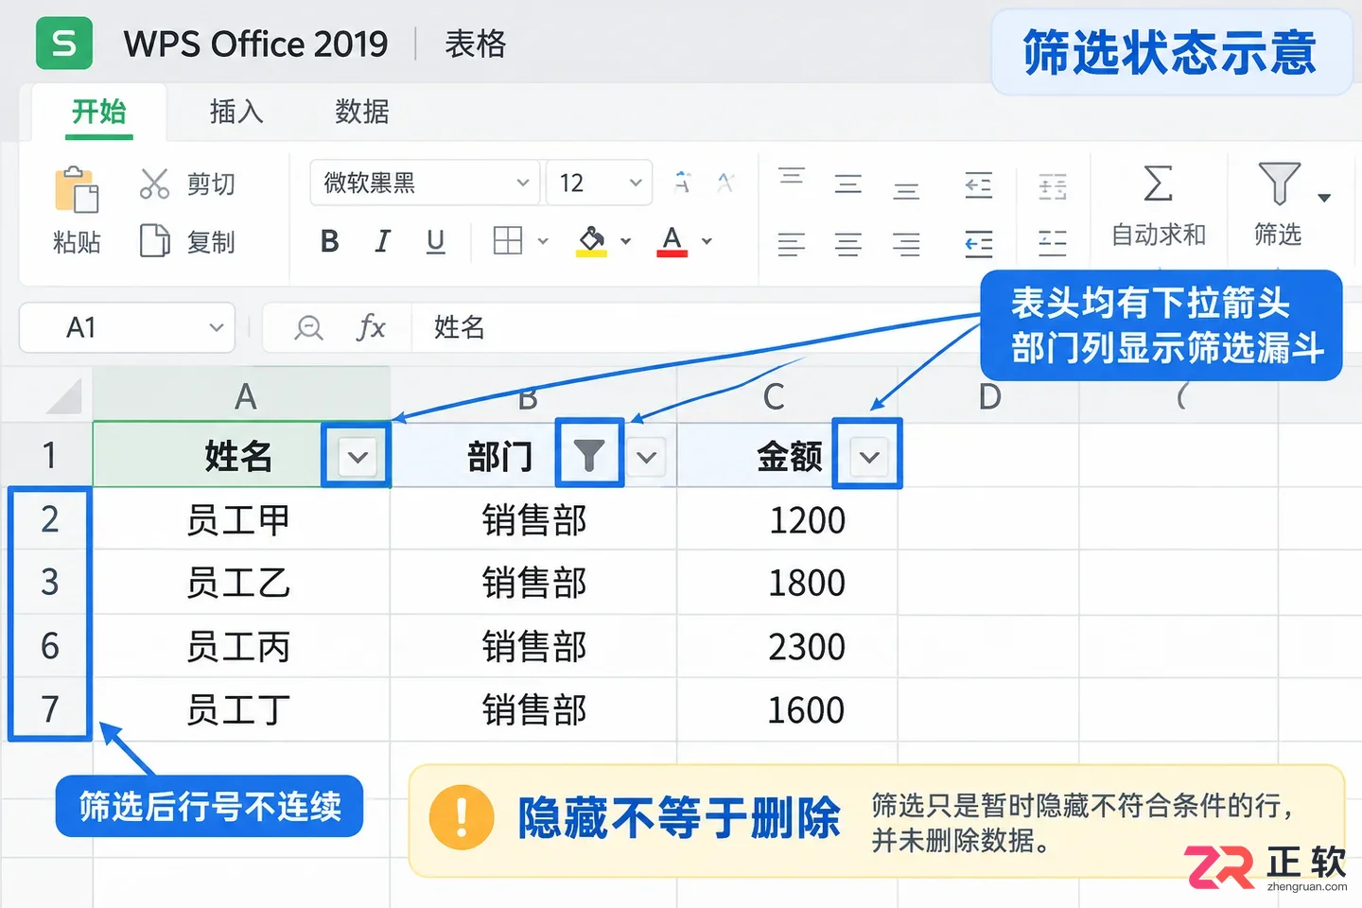This screenshot has width=1362, height=908.
Task: Decrease font size icon
Action: [725, 183]
